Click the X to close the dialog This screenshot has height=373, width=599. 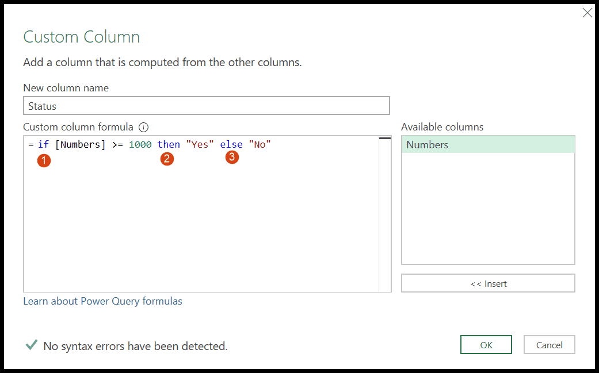pos(587,12)
